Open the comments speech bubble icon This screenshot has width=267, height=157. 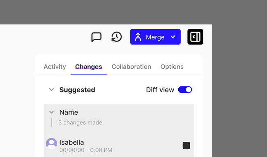point(97,37)
